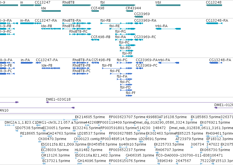This screenshot has width=233, height=165.
Task: Click the 'in' gene label
Action: coord(22,2)
